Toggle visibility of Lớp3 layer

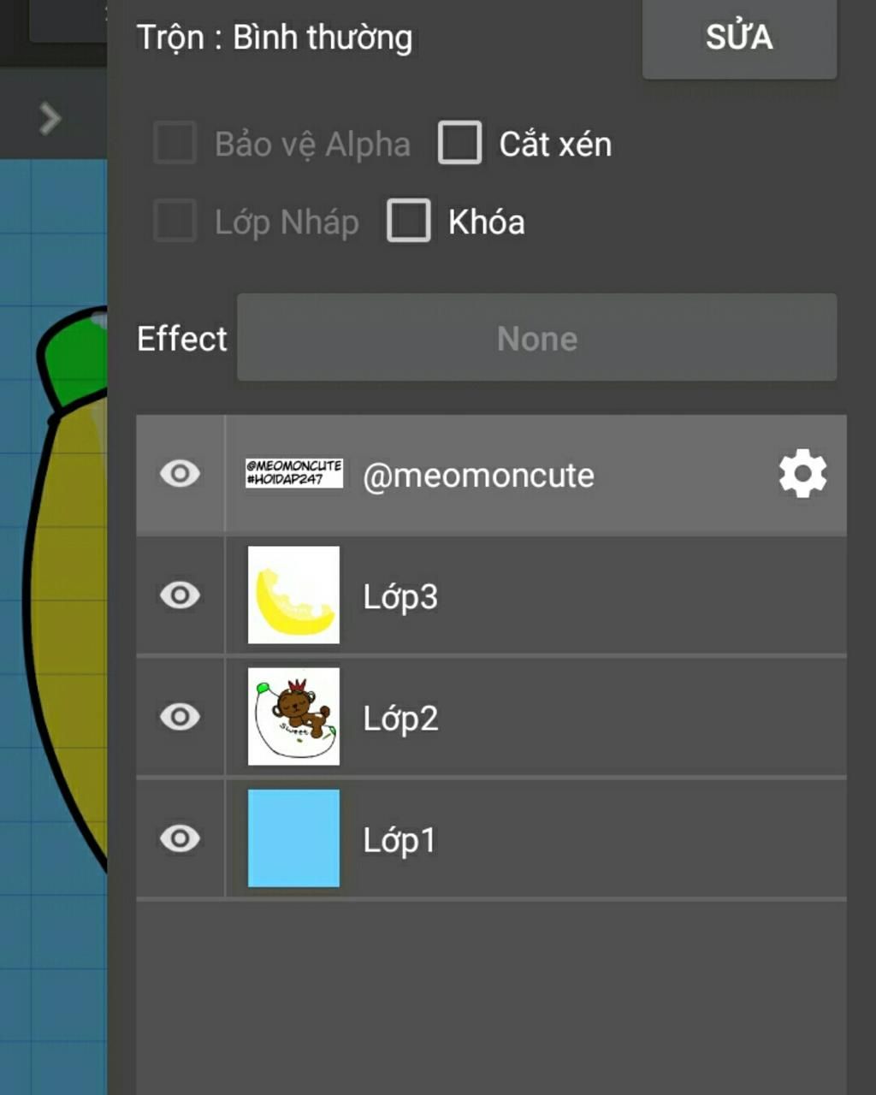coord(180,595)
